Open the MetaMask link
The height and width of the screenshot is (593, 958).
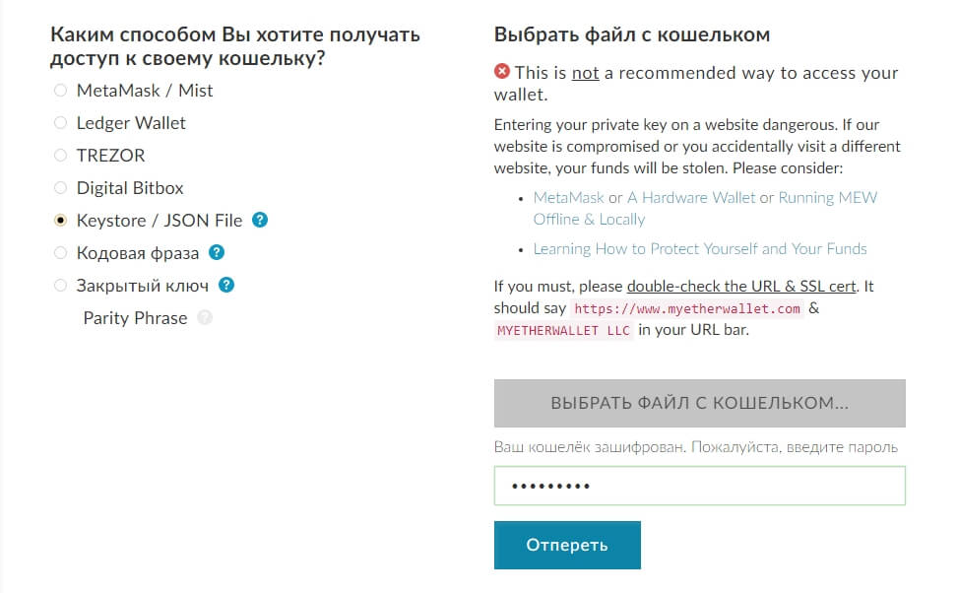pos(568,197)
